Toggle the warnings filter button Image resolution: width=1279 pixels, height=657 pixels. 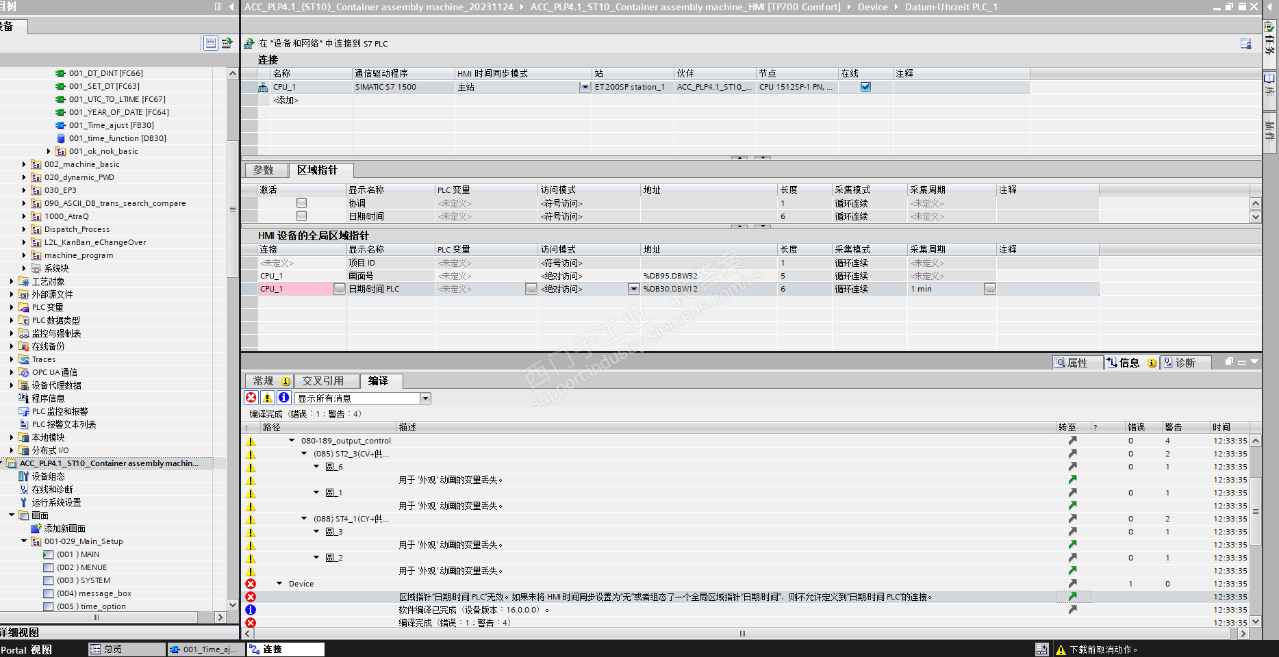click(x=268, y=398)
